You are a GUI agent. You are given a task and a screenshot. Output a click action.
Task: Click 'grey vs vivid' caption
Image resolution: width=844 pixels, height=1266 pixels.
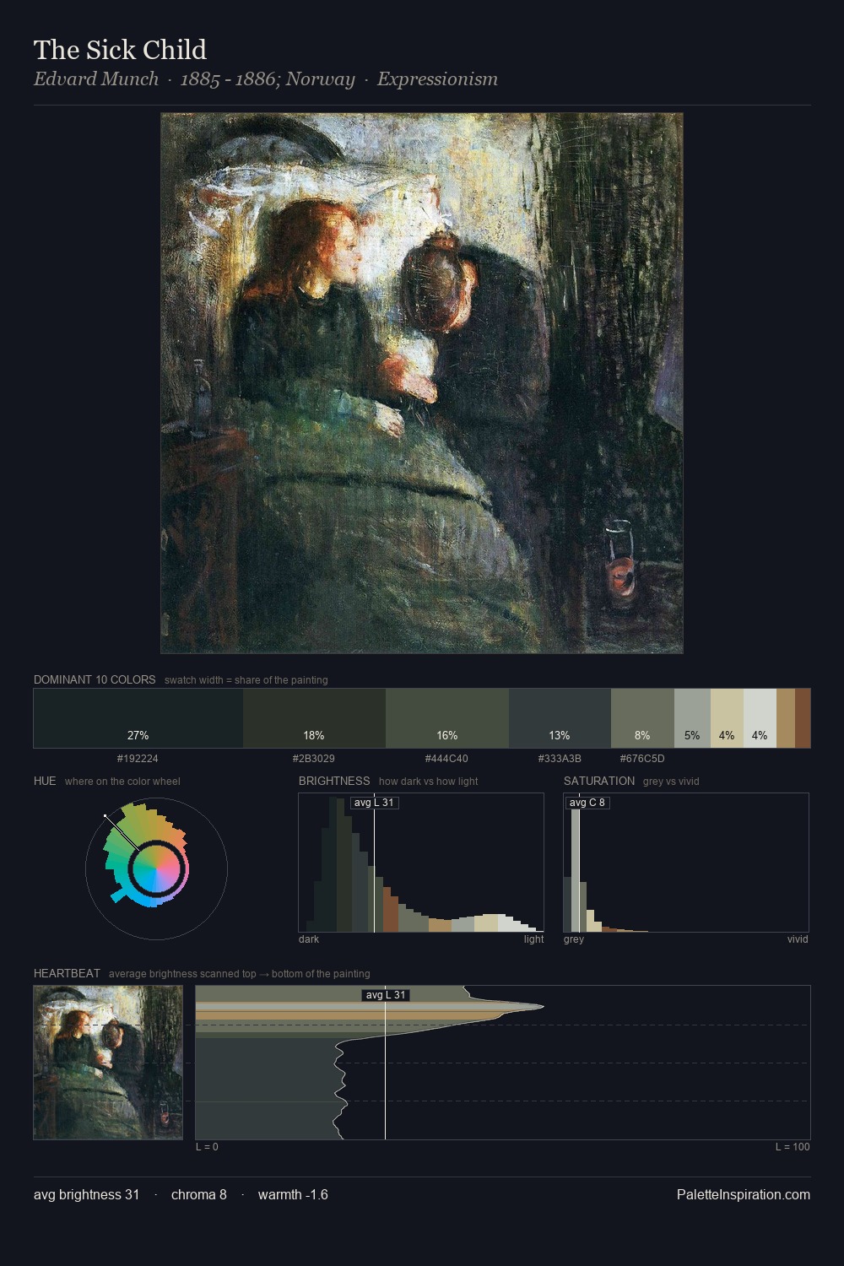672,782
